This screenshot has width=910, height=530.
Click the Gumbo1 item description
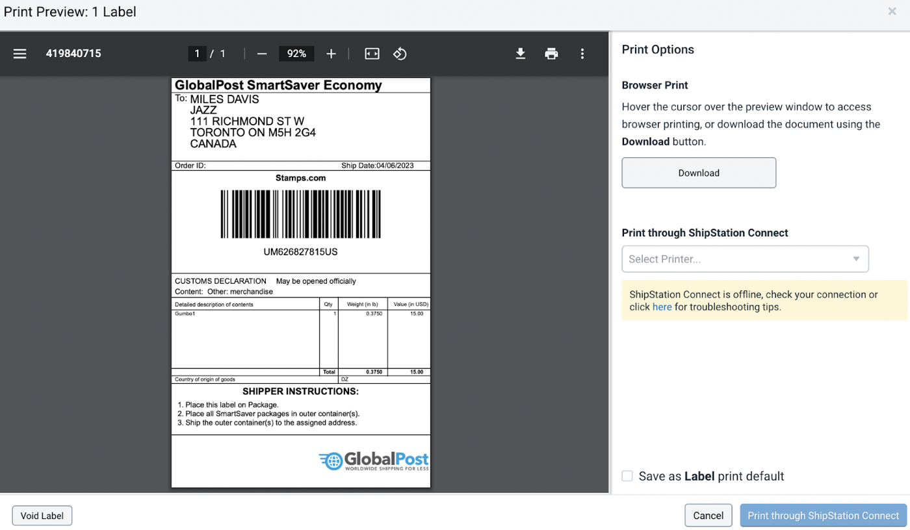click(x=185, y=314)
